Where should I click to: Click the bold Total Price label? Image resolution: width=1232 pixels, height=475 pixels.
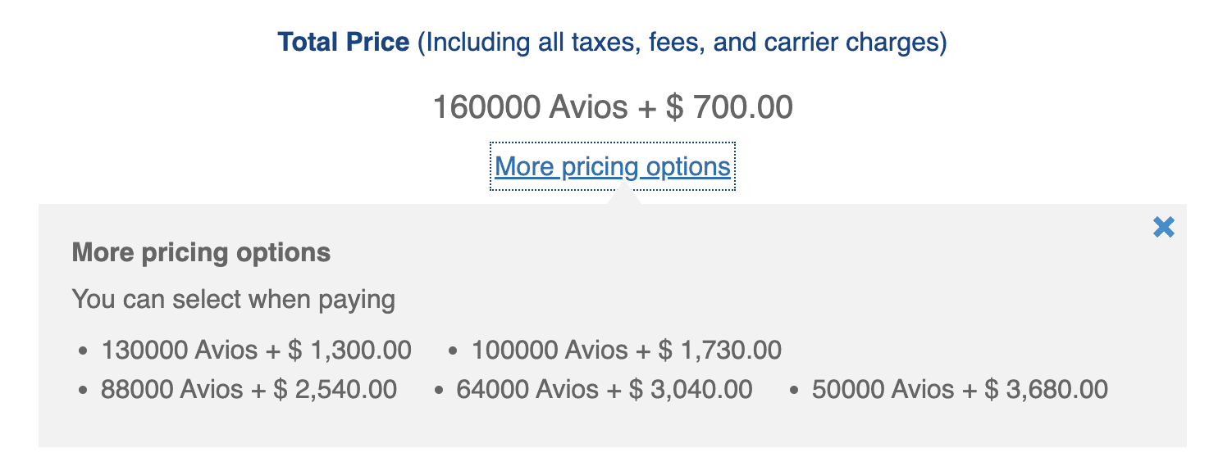click(344, 42)
